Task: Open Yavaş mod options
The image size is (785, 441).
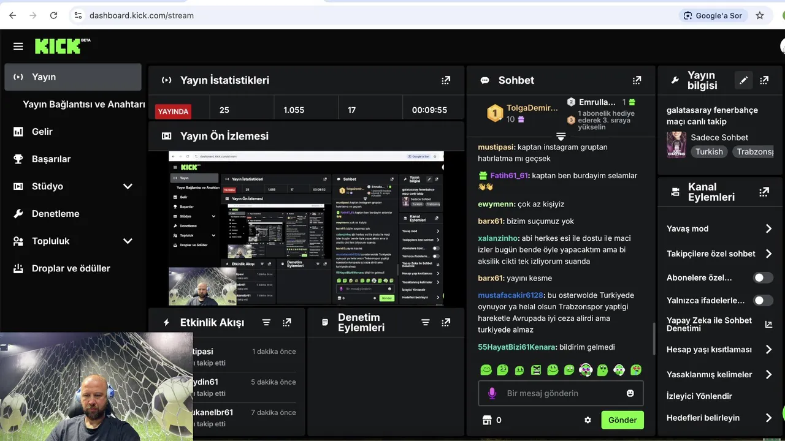Action: 719,228
